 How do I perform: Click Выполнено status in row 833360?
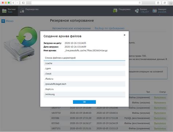(160, 123)
